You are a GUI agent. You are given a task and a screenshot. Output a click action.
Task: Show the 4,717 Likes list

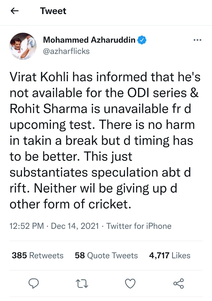169,255
